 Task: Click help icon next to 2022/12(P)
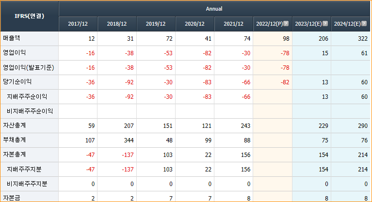point(286,24)
